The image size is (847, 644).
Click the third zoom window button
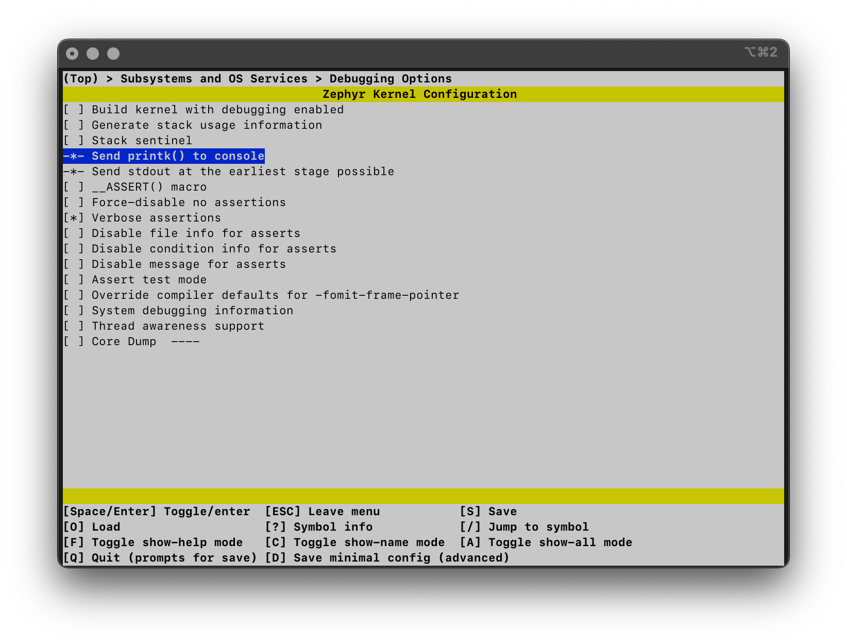(x=113, y=54)
